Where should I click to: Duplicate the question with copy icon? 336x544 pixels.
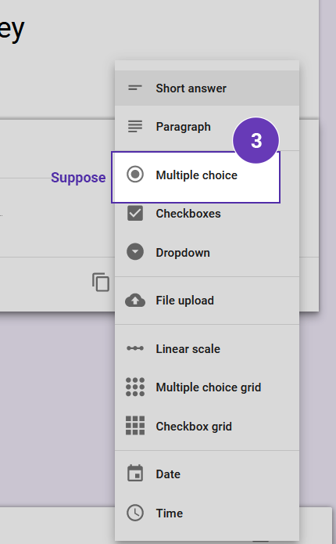(101, 282)
